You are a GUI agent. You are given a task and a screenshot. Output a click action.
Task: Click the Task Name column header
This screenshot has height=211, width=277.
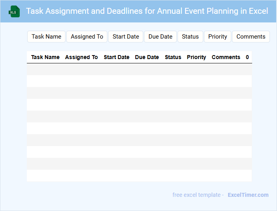(x=45, y=57)
